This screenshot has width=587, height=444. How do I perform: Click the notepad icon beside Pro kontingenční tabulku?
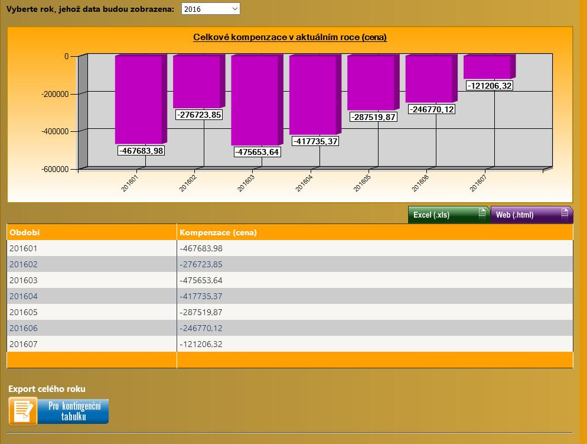(x=23, y=411)
